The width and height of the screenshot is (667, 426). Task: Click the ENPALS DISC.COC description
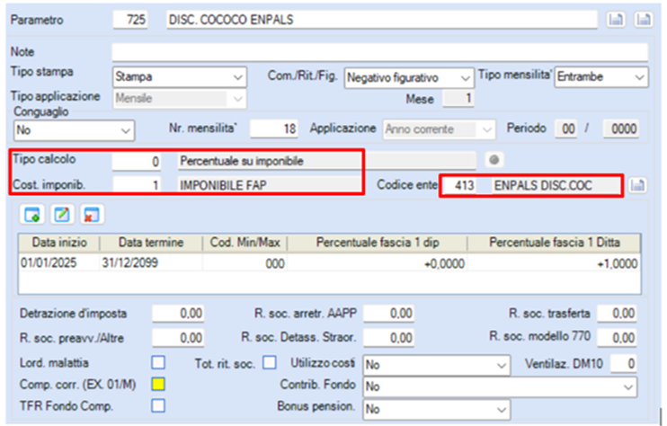pos(556,185)
